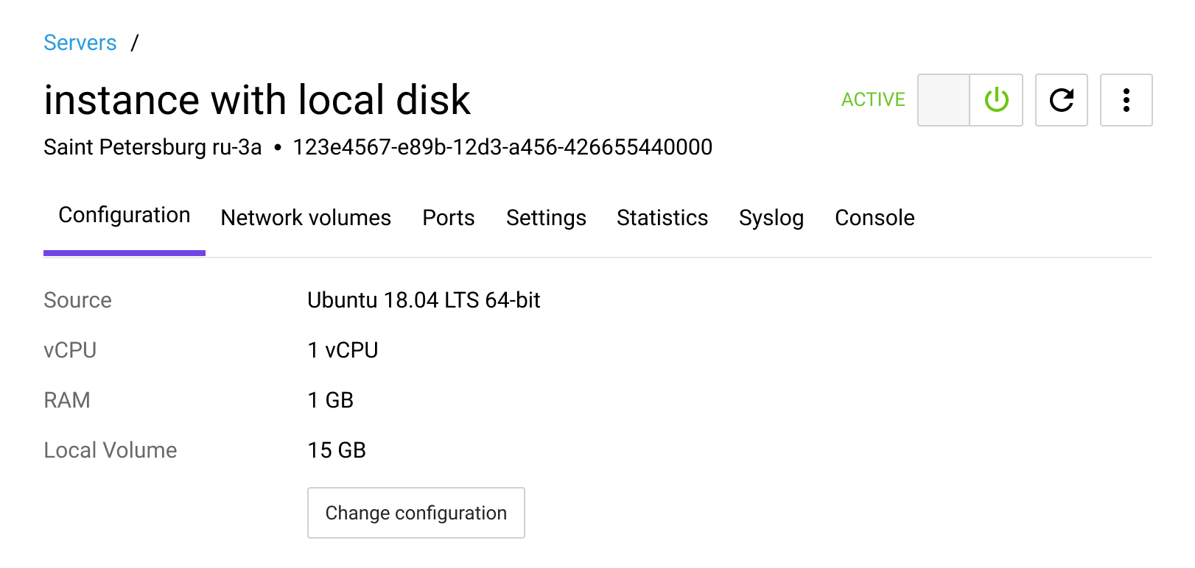View the Statistics tab
The height and width of the screenshot is (568, 1195).
point(662,218)
